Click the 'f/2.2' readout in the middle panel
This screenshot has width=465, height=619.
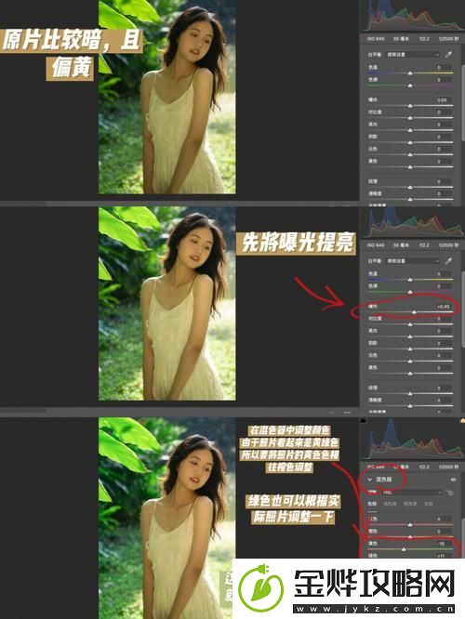425,245
